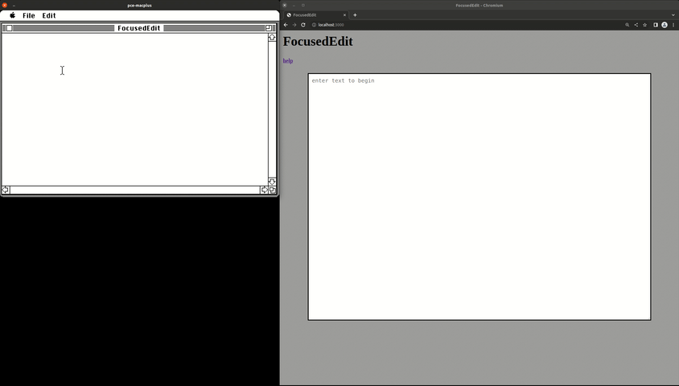Toggle the browser side panel
This screenshot has height=386, width=679.
(x=655, y=25)
